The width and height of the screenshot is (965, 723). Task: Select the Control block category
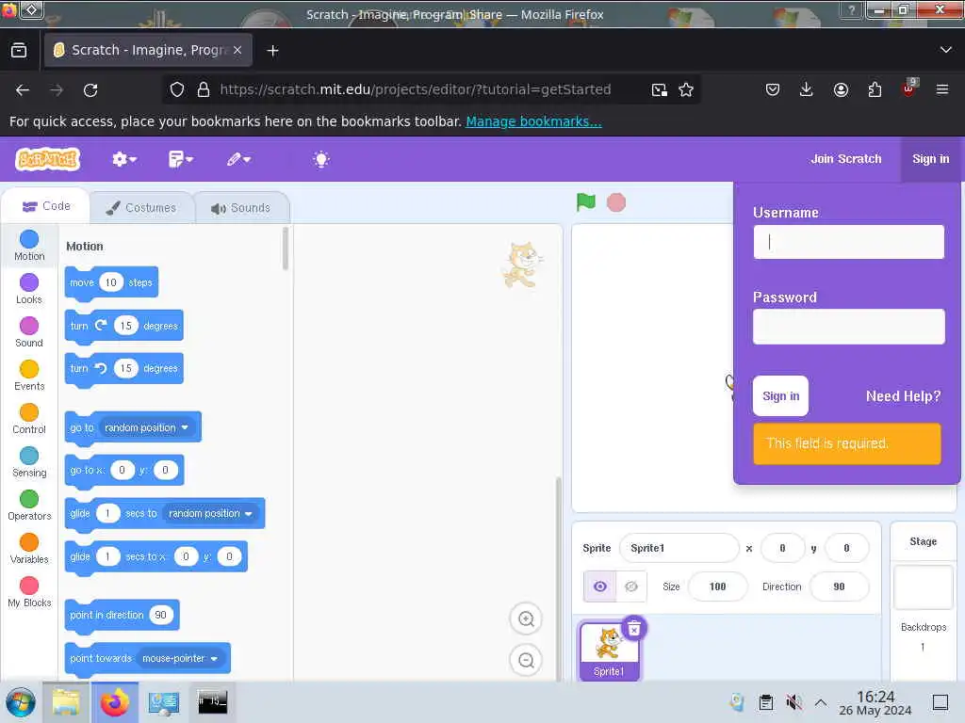click(x=29, y=419)
